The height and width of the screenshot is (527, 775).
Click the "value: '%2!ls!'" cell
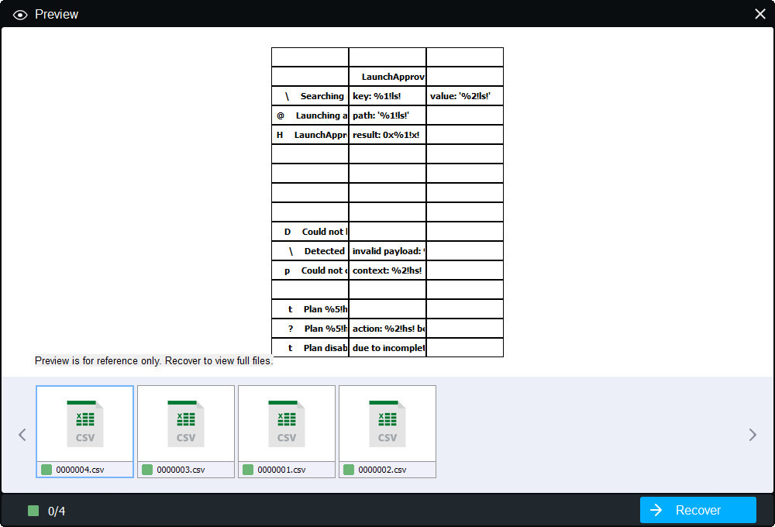(464, 96)
